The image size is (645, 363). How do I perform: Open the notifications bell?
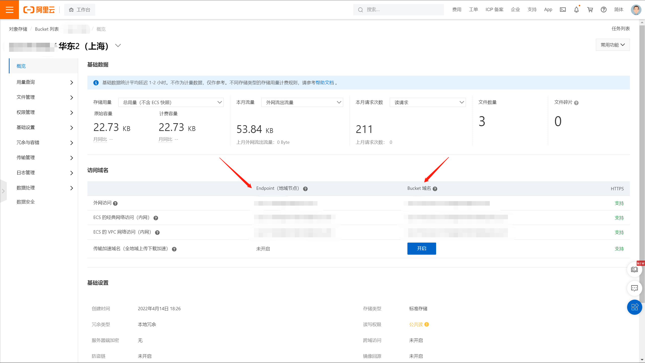(576, 10)
